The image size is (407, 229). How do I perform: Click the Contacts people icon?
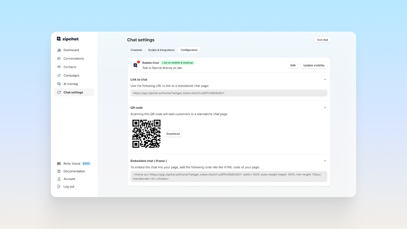point(59,67)
